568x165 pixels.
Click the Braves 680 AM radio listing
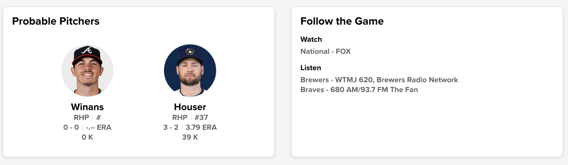pyautogui.click(x=359, y=90)
